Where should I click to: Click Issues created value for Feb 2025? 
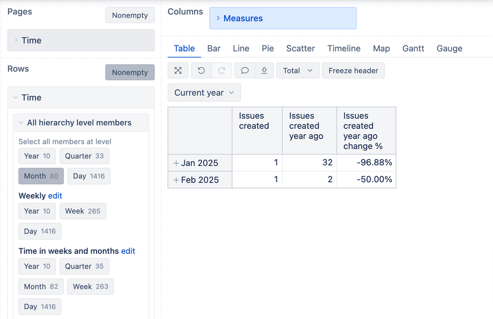(257, 180)
